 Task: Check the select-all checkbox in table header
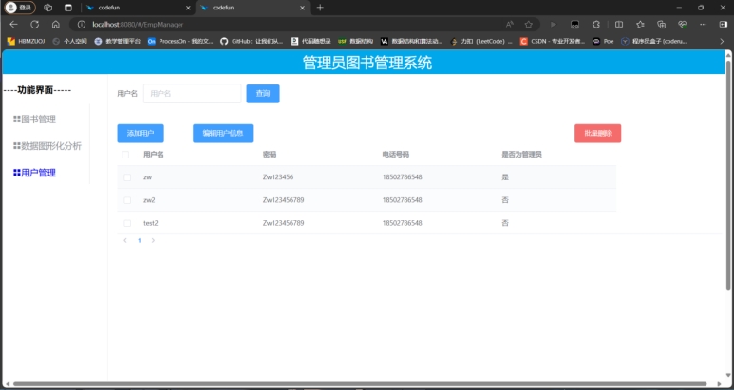pos(126,154)
